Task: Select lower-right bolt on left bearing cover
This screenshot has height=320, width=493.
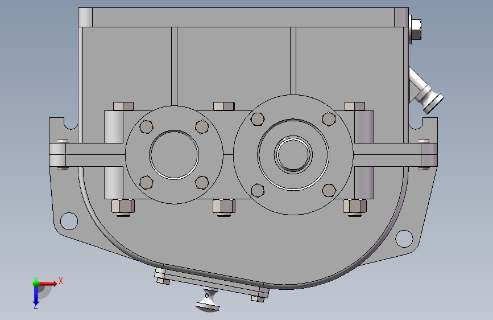Action: (x=202, y=183)
